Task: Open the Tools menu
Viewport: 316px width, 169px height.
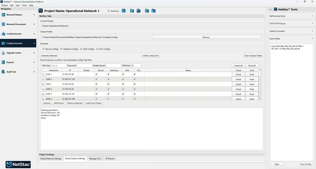Action: [x=24, y=5]
